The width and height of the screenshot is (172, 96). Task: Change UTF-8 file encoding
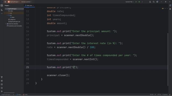(x=159, y=95)
